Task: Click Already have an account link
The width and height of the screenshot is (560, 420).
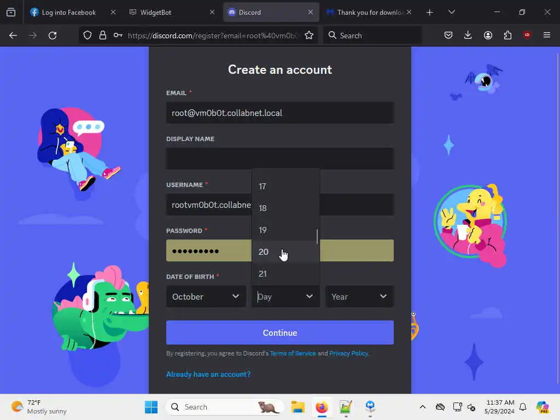Action: pyautogui.click(x=208, y=374)
